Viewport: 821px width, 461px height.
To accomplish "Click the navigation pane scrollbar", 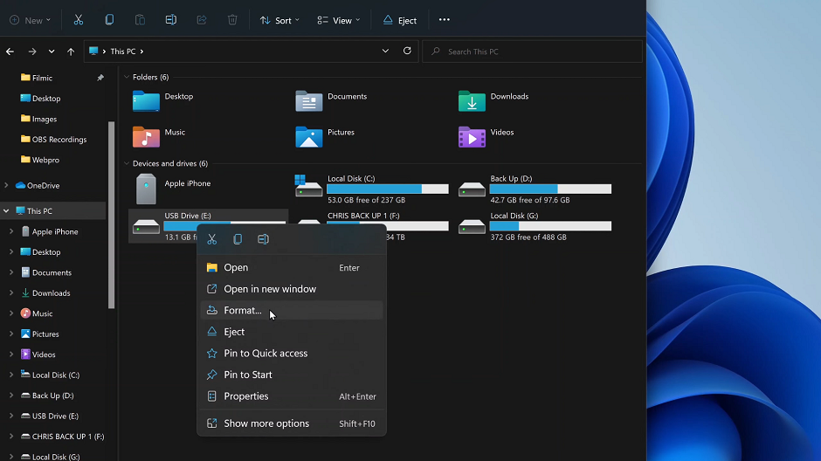I will pos(111,215).
